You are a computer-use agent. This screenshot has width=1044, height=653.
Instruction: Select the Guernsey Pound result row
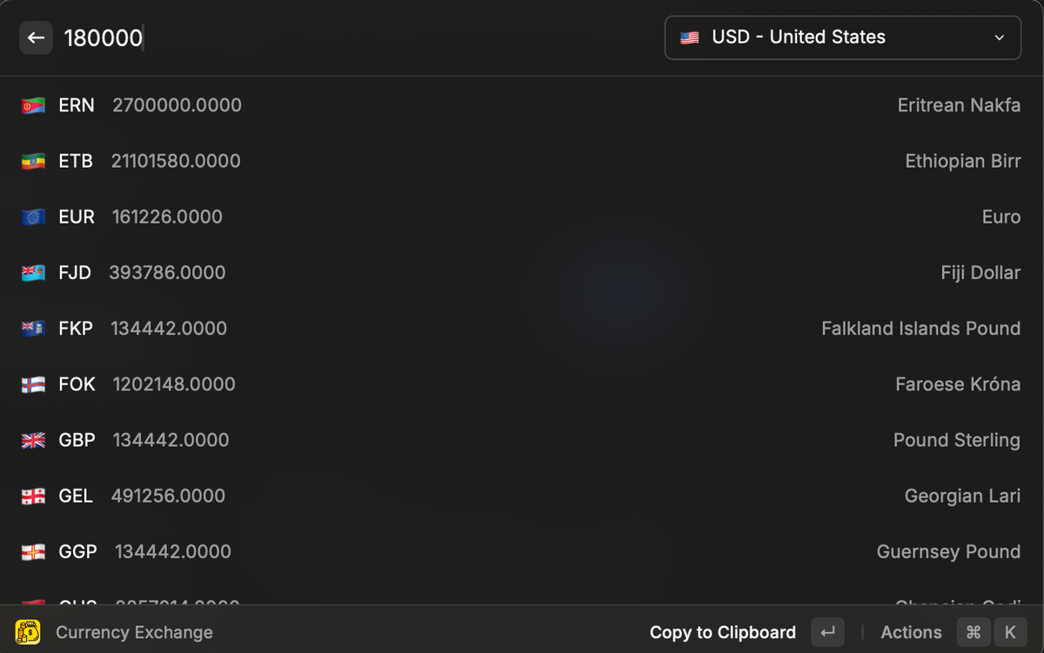tap(522, 551)
